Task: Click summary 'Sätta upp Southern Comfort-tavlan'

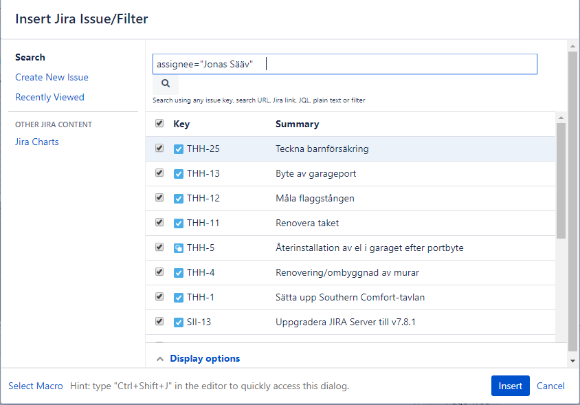Action: 350,297
